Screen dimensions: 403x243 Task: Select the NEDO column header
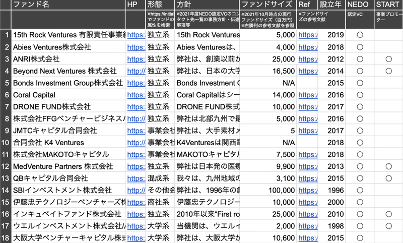point(360,5)
